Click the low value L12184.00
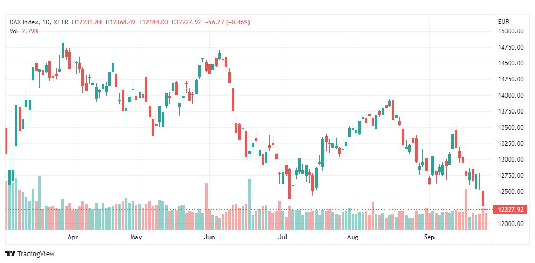 coord(153,22)
